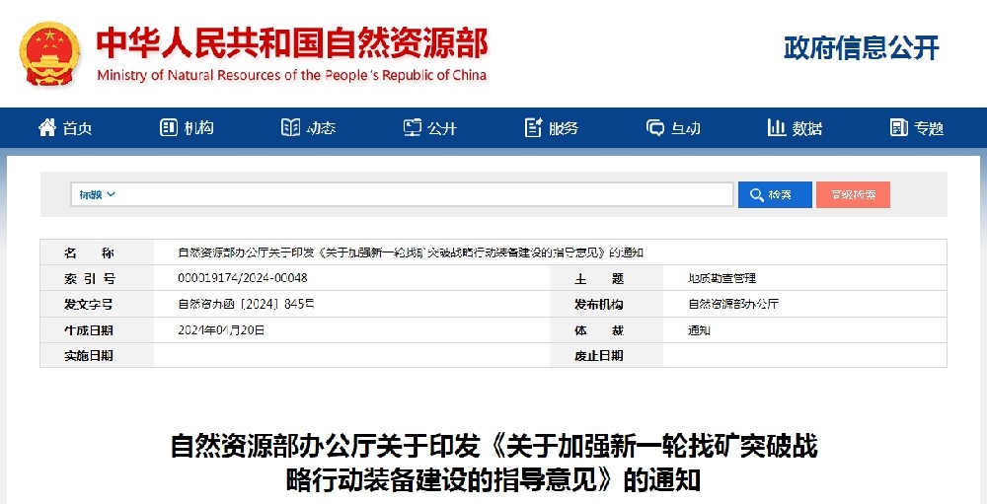Open the 首页 navigation item
Viewport: 987px width, 504px height.
click(65, 128)
